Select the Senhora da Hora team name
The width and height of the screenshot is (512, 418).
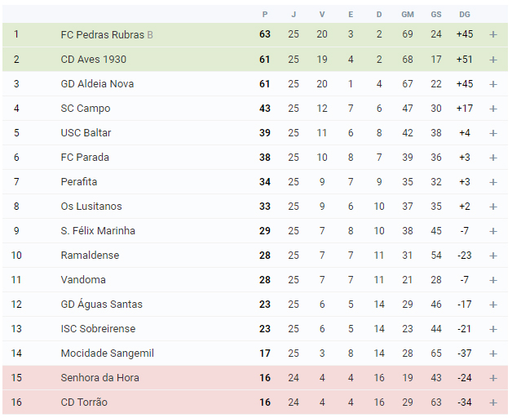[x=100, y=378]
